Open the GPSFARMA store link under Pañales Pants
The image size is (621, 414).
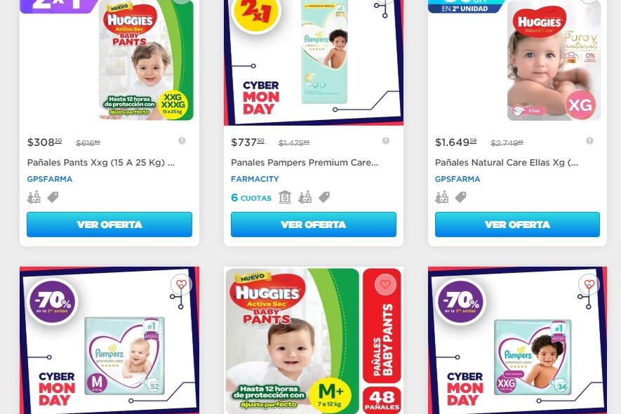pyautogui.click(x=50, y=179)
